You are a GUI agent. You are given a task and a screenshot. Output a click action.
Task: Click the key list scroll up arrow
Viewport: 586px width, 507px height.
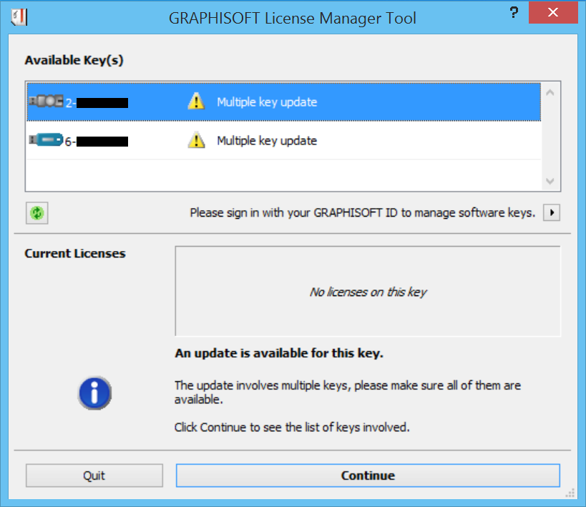tap(550, 92)
